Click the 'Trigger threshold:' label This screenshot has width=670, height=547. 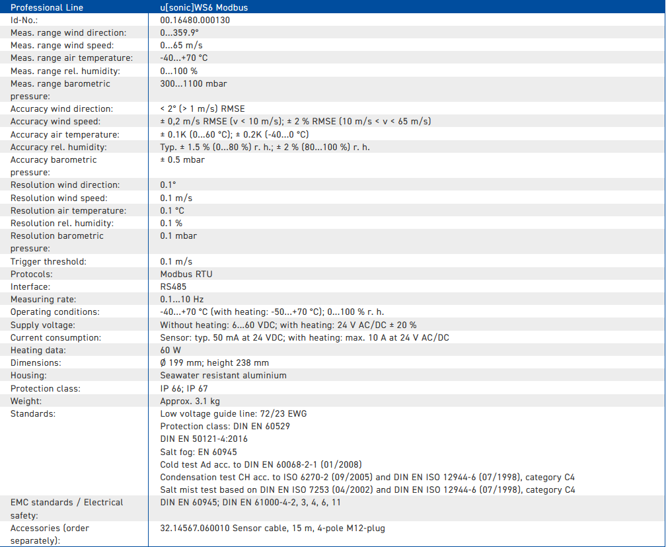[48, 261]
